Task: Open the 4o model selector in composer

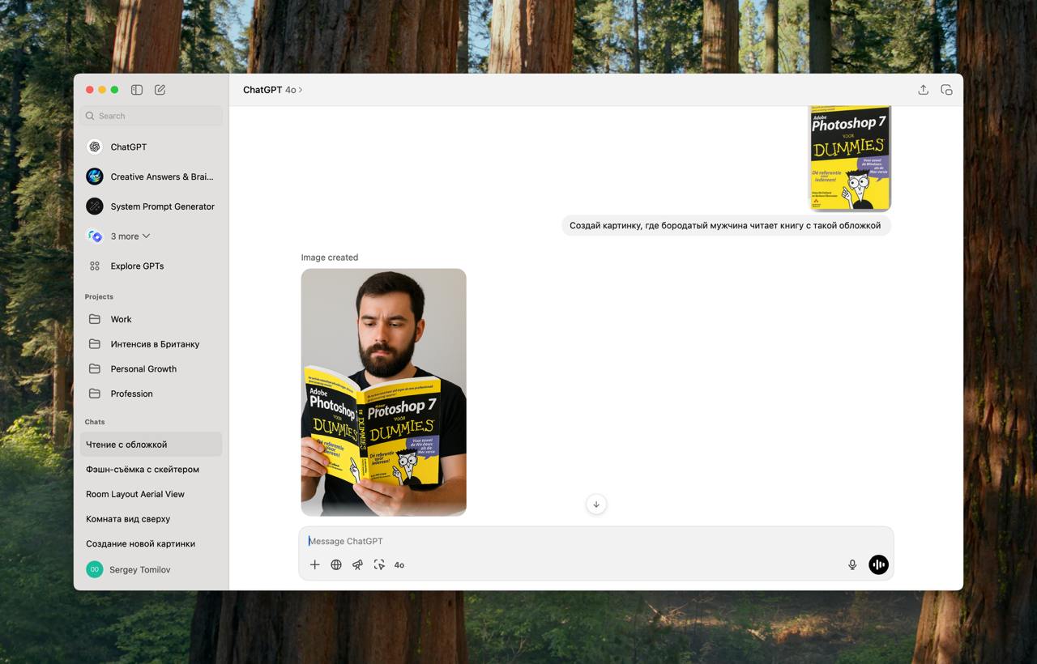Action: 399,565
